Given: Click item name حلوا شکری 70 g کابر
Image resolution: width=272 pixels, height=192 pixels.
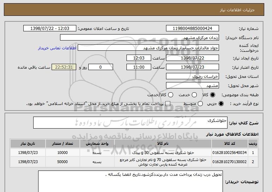Looking at the screenshot, I should pyautogui.click(x=163, y=162).
